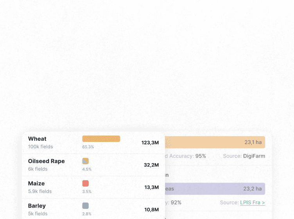294x219 pixels.
Task: Click the 100k fields label under Wheat
Action: coord(40,147)
